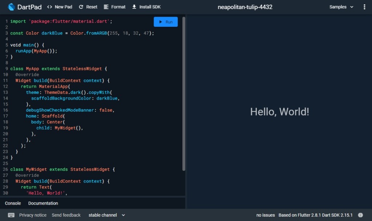Click the Hello, World! preview text

[x=279, y=112]
